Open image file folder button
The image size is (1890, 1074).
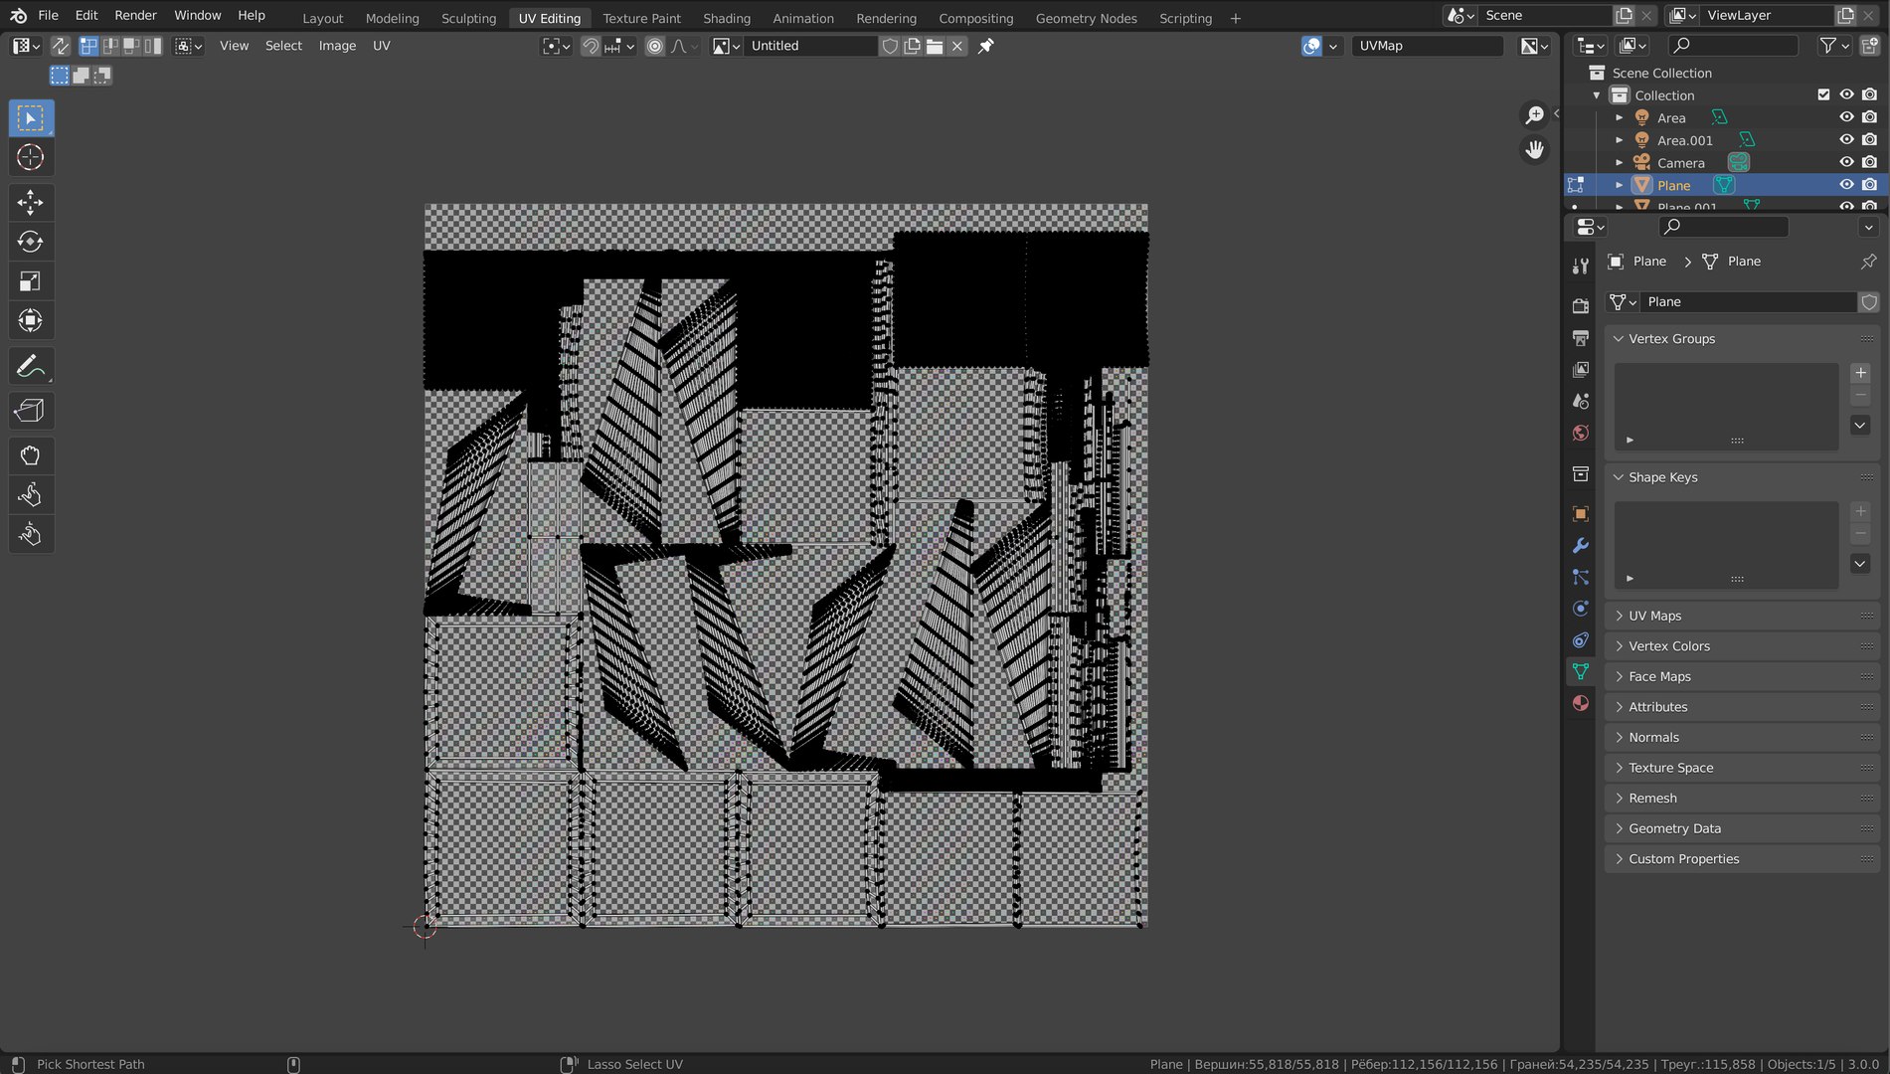[x=935, y=46]
